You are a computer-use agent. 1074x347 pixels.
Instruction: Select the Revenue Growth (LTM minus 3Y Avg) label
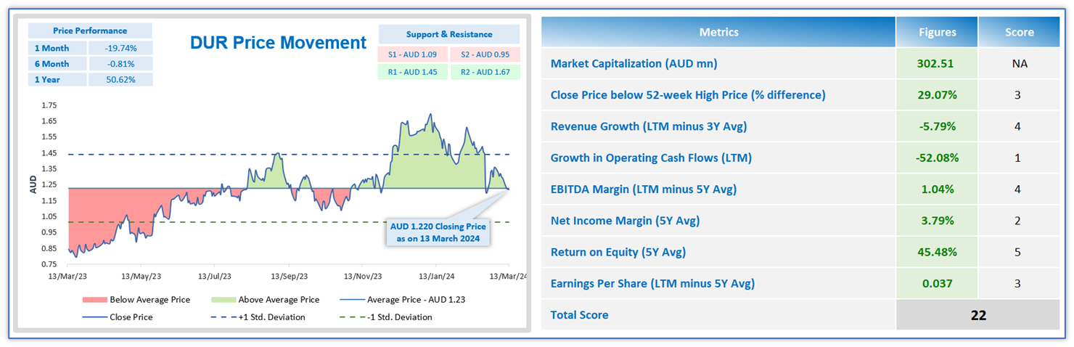(649, 126)
